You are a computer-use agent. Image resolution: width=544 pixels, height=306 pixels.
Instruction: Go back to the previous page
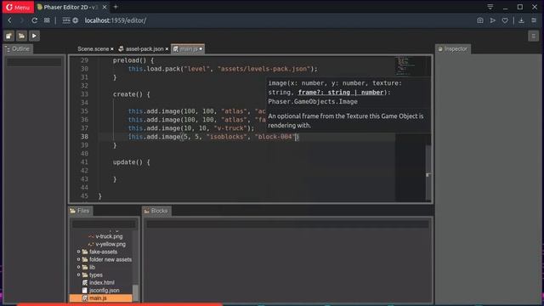tap(9, 20)
